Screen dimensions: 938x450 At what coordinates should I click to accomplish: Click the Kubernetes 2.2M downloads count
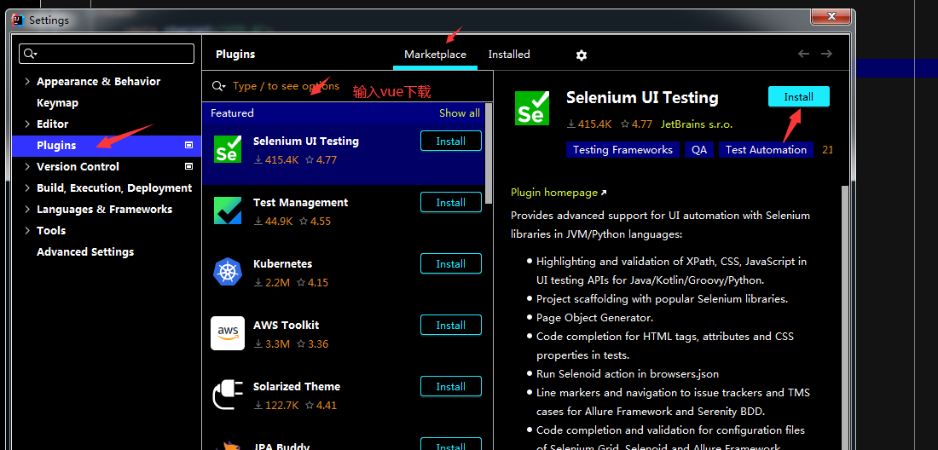click(x=272, y=283)
